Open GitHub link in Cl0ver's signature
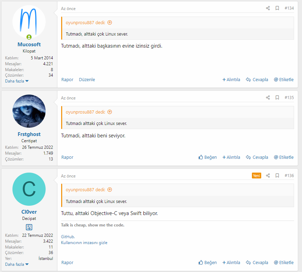Image resolution: width=302 pixels, height=272 pixels. pyautogui.click(x=68, y=236)
